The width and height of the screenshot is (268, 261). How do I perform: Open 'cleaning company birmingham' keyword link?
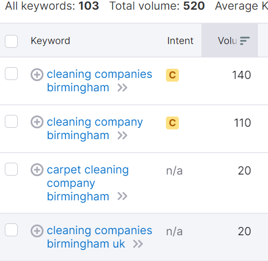95,129
